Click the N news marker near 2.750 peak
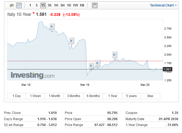 coord(52,27)
